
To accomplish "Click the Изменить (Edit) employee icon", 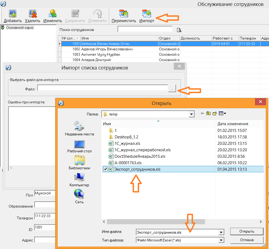I will coord(53,14).
